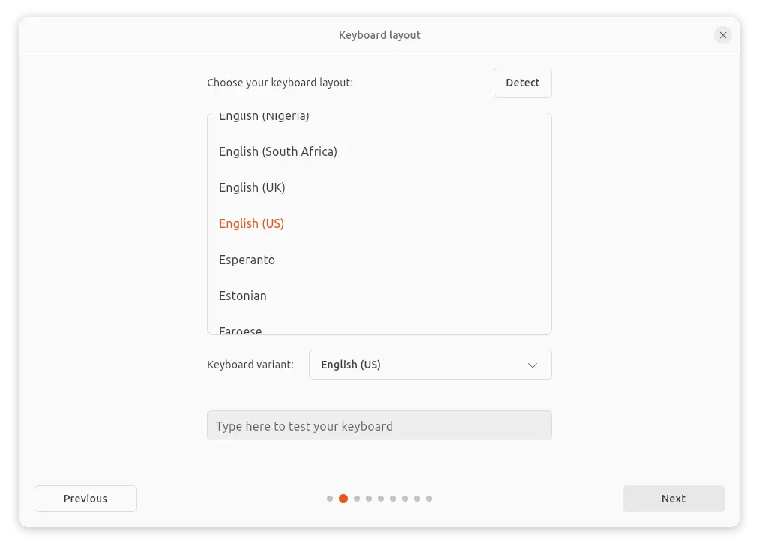Image resolution: width=759 pixels, height=549 pixels.
Task: Click the last page indicator dot
Action: [x=429, y=499]
